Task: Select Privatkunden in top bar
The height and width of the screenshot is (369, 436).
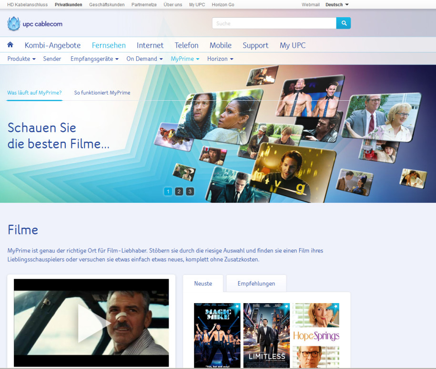Action: (x=69, y=5)
